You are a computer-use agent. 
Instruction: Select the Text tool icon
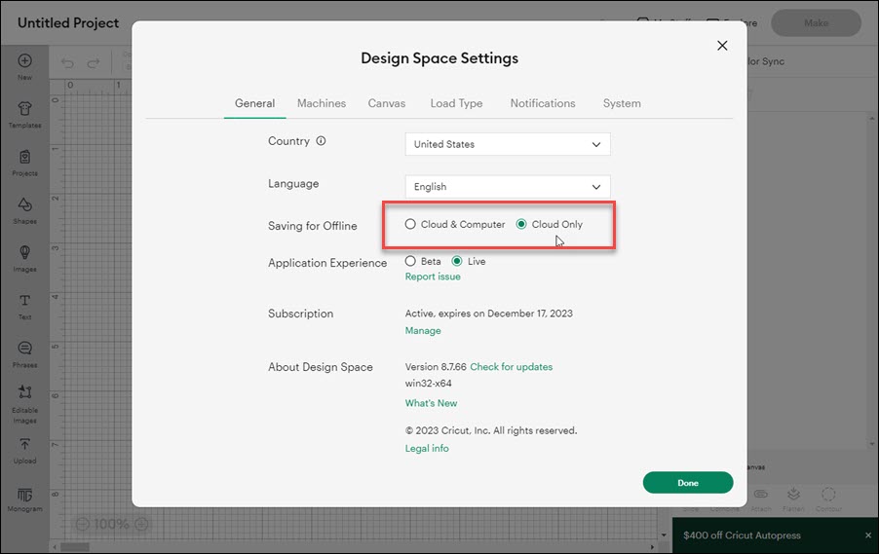[24, 301]
